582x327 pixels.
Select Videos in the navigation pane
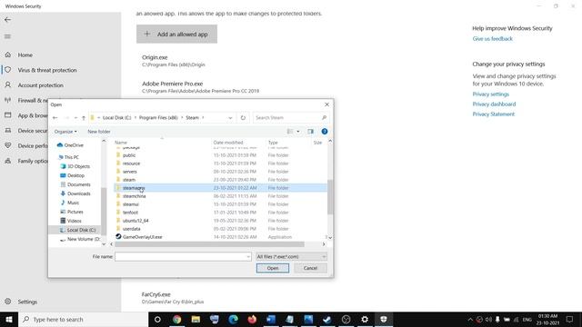coord(74,221)
